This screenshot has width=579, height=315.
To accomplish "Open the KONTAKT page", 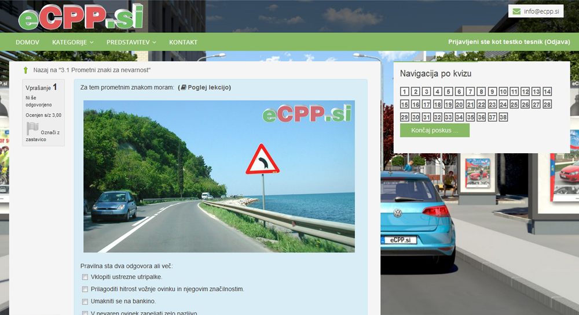I will pos(183,42).
